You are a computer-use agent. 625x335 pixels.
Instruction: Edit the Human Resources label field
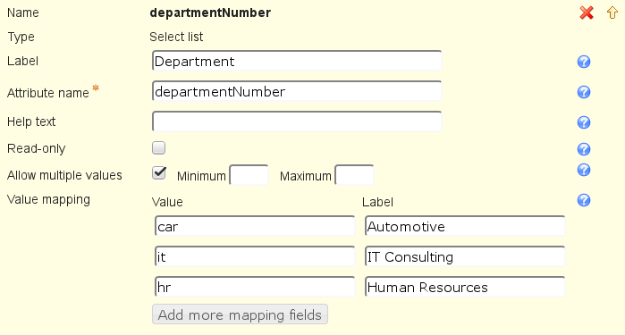(465, 287)
